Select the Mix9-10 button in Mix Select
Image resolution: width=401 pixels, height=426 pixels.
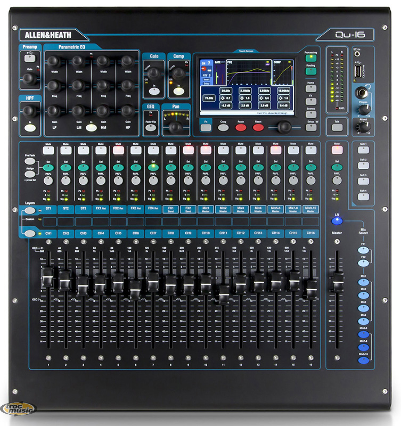click(x=364, y=361)
